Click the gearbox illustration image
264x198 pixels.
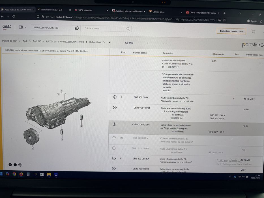pos(58,114)
